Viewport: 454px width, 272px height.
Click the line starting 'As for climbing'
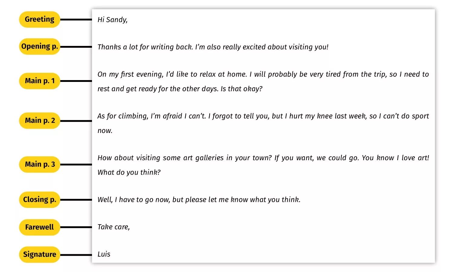(263, 116)
